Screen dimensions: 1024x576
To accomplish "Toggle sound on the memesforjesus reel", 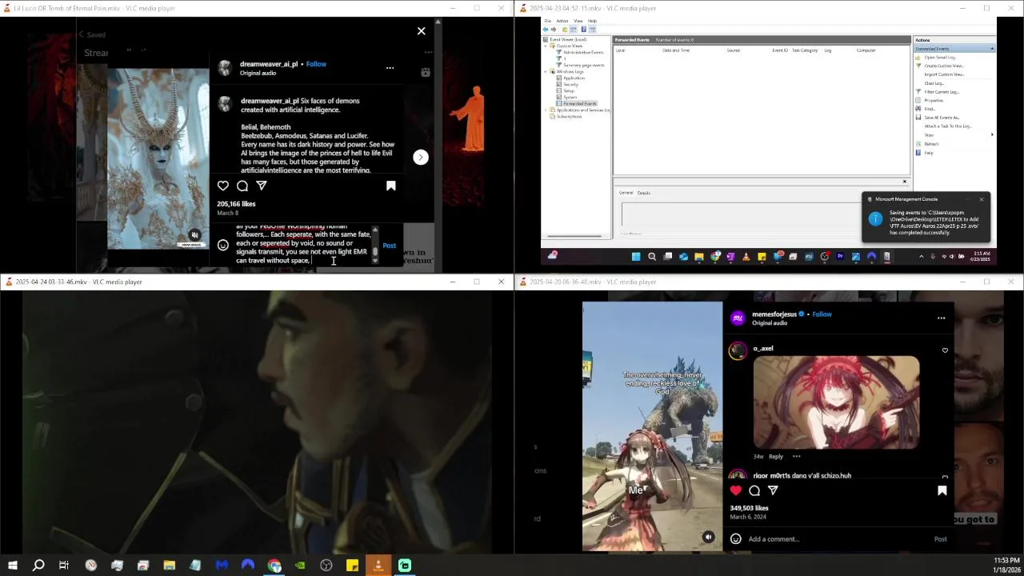I will click(x=708, y=538).
